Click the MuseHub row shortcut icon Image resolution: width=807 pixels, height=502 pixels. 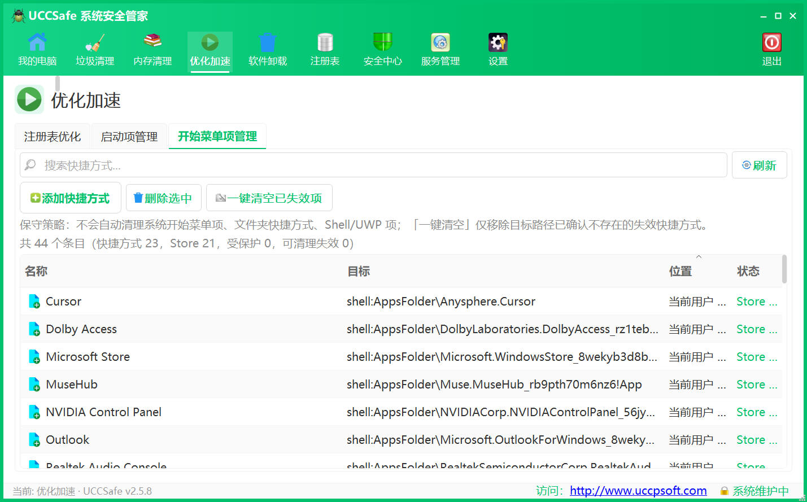pos(34,385)
